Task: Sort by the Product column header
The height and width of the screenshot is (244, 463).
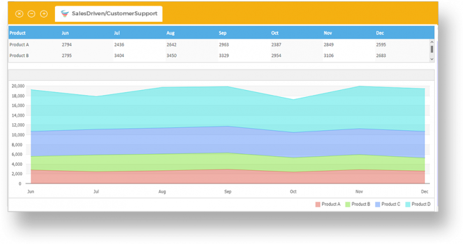Action: click(x=18, y=33)
